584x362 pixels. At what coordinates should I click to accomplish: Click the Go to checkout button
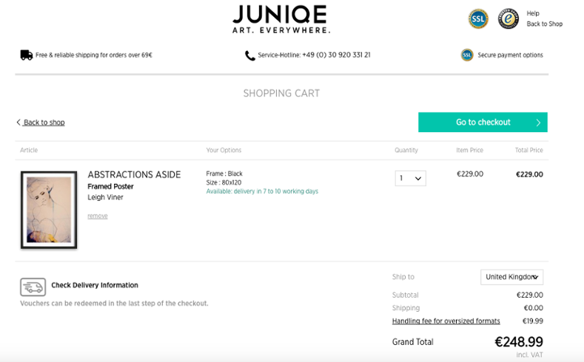pos(483,123)
